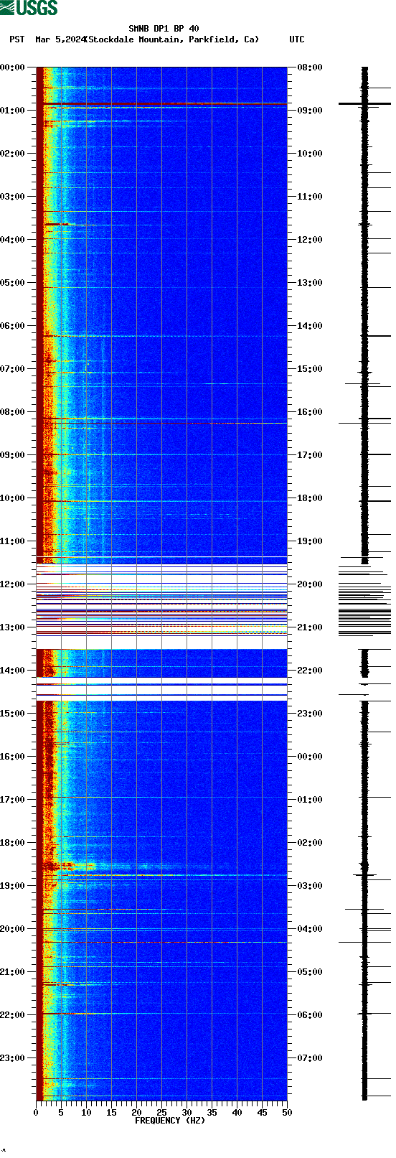
Task: Click '(Stockdale Mountain, Parkfield, Ca)' location text
Action: pyautogui.click(x=172, y=39)
